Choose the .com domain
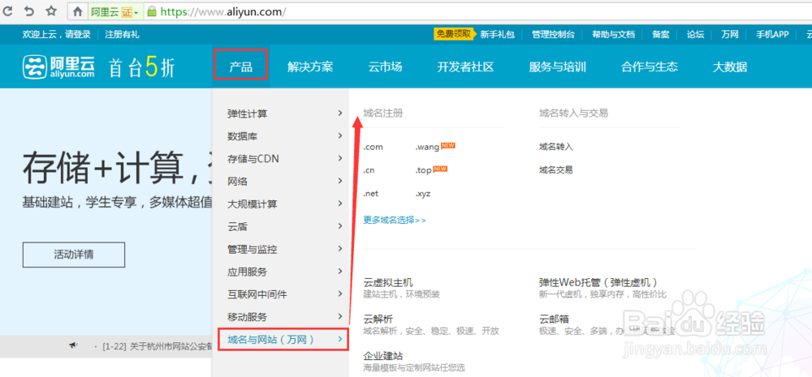Screen dimensions: 812x377 pos(373,147)
